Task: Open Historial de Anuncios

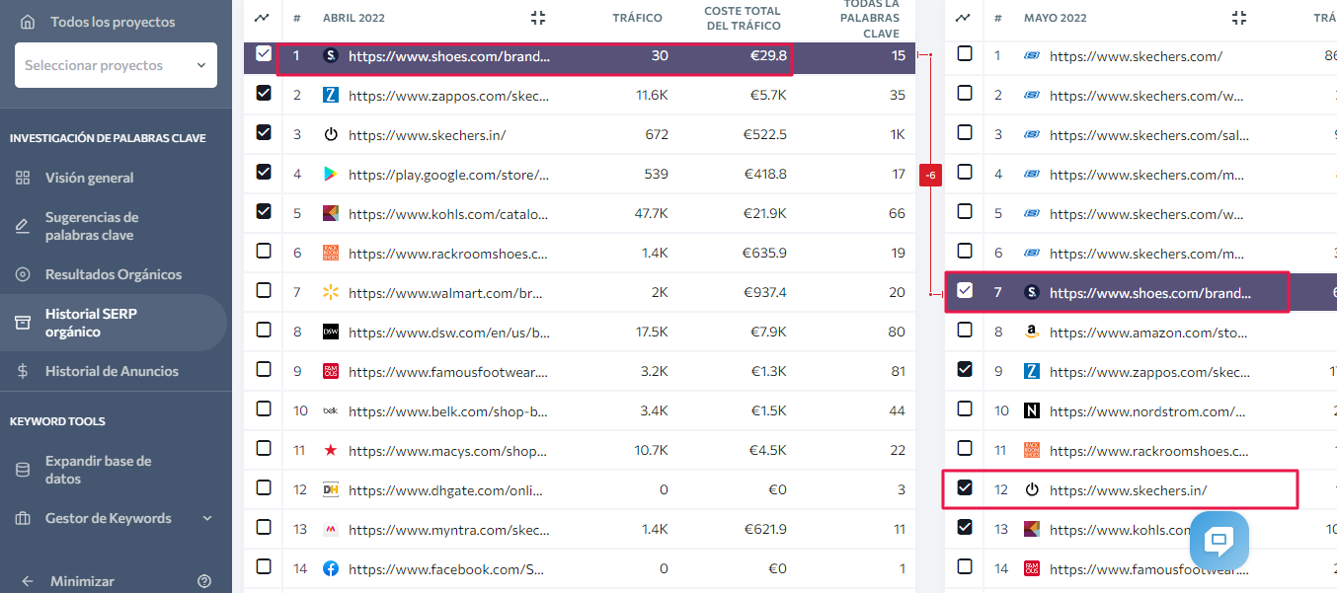Action: [x=112, y=371]
